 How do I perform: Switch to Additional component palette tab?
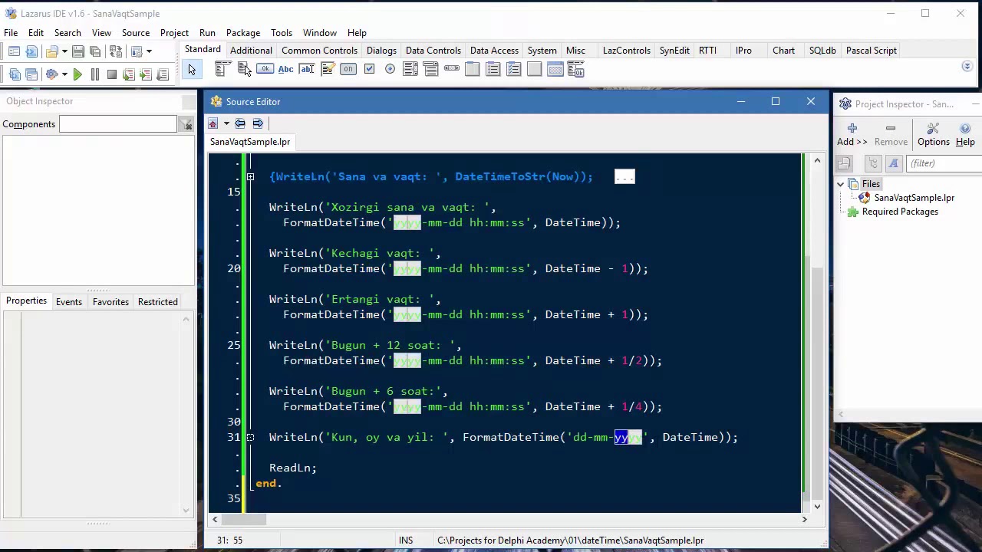tap(251, 51)
